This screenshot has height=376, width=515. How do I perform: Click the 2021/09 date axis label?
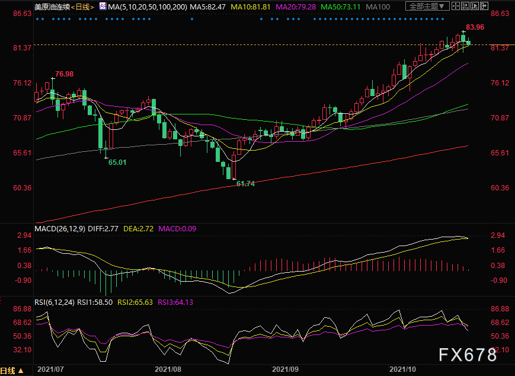[286, 369]
